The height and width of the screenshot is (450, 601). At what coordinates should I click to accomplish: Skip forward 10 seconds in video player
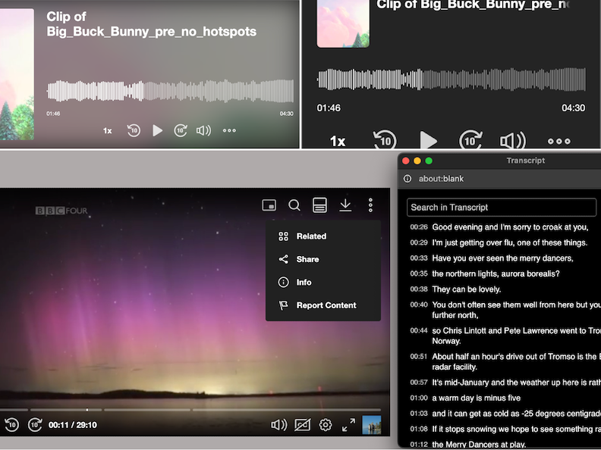coord(35,425)
